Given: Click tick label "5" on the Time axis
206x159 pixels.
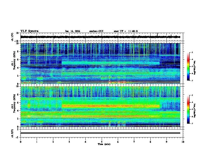Looking at the screenshot, I should pyautogui.click(x=102, y=142).
